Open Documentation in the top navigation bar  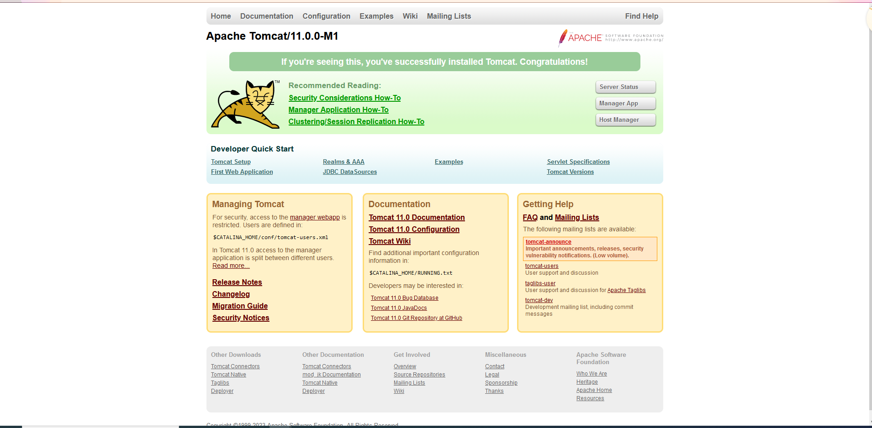coord(267,16)
